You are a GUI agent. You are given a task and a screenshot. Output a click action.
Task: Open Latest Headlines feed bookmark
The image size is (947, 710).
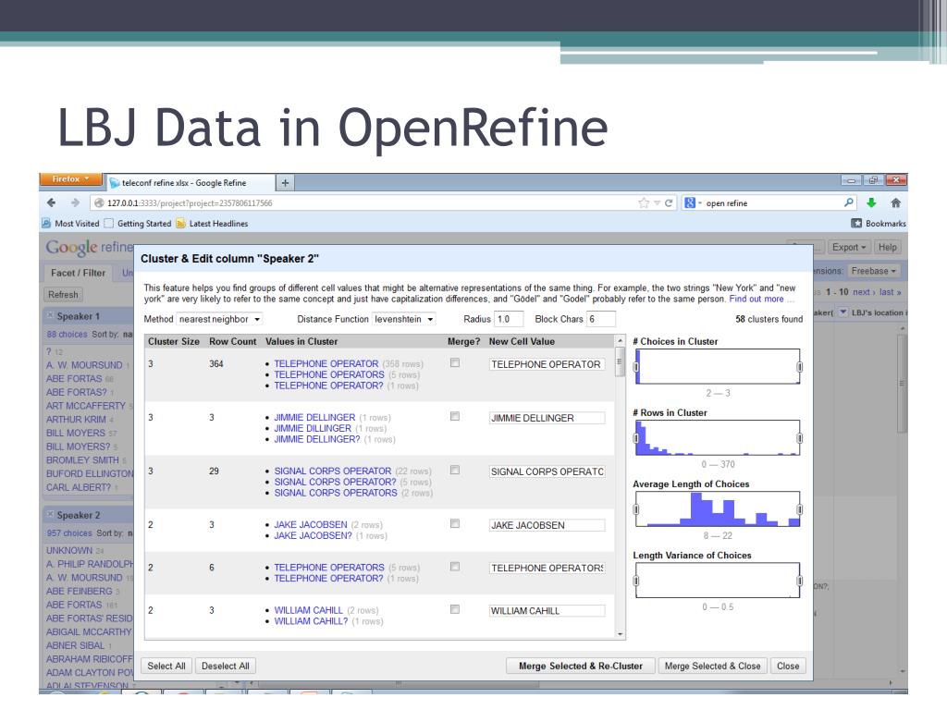click(x=212, y=224)
